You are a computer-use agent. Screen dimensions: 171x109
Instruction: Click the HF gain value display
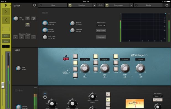click(x=140, y=59)
